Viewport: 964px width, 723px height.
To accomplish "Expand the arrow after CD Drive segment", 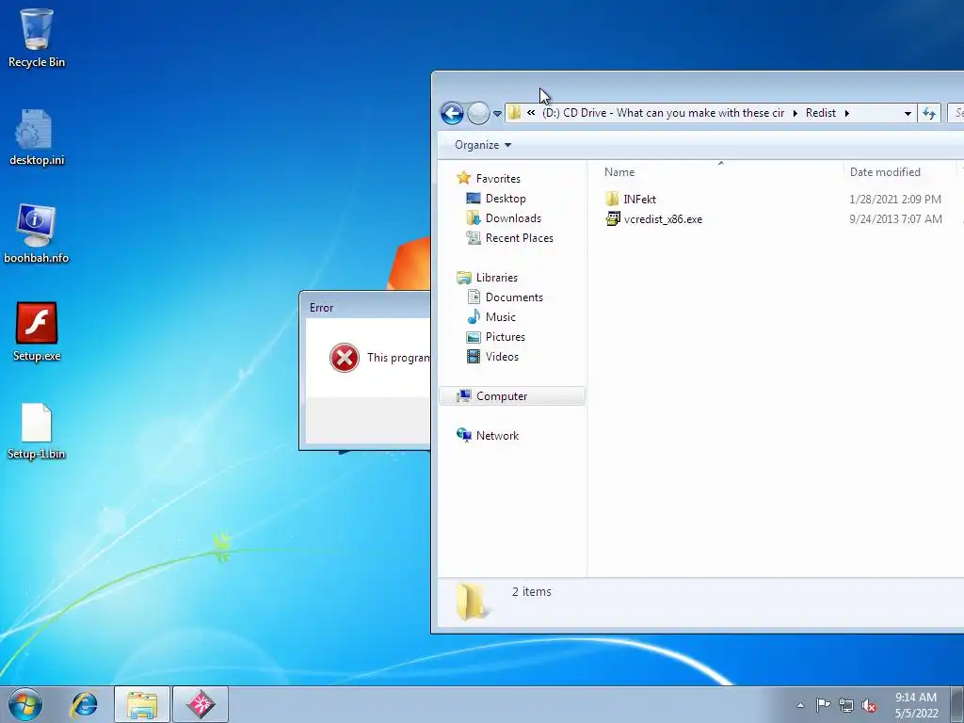I will coord(795,113).
